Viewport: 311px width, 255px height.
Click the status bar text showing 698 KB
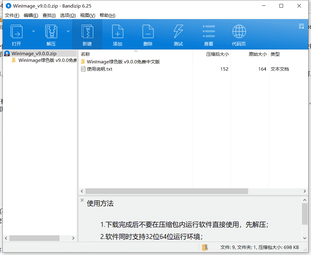tap(259, 247)
